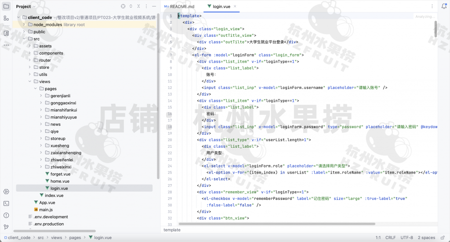Image resolution: width=450 pixels, height=242 pixels.
Task: Expand the node_modules folder
Action: 25,25
